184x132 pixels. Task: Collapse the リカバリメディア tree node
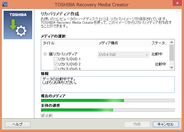click(x=45, y=54)
